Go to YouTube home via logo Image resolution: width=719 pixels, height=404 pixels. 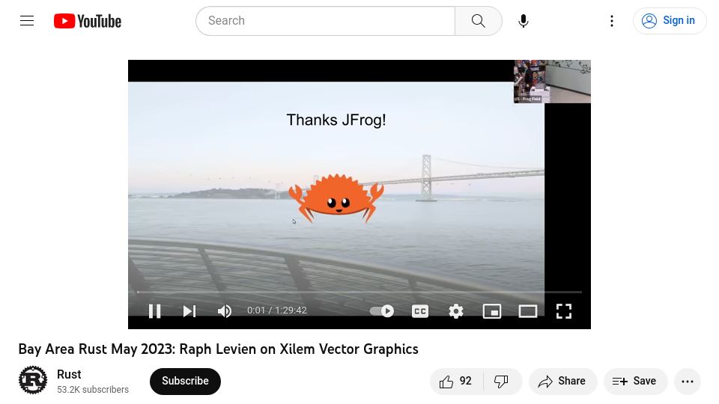pos(88,21)
